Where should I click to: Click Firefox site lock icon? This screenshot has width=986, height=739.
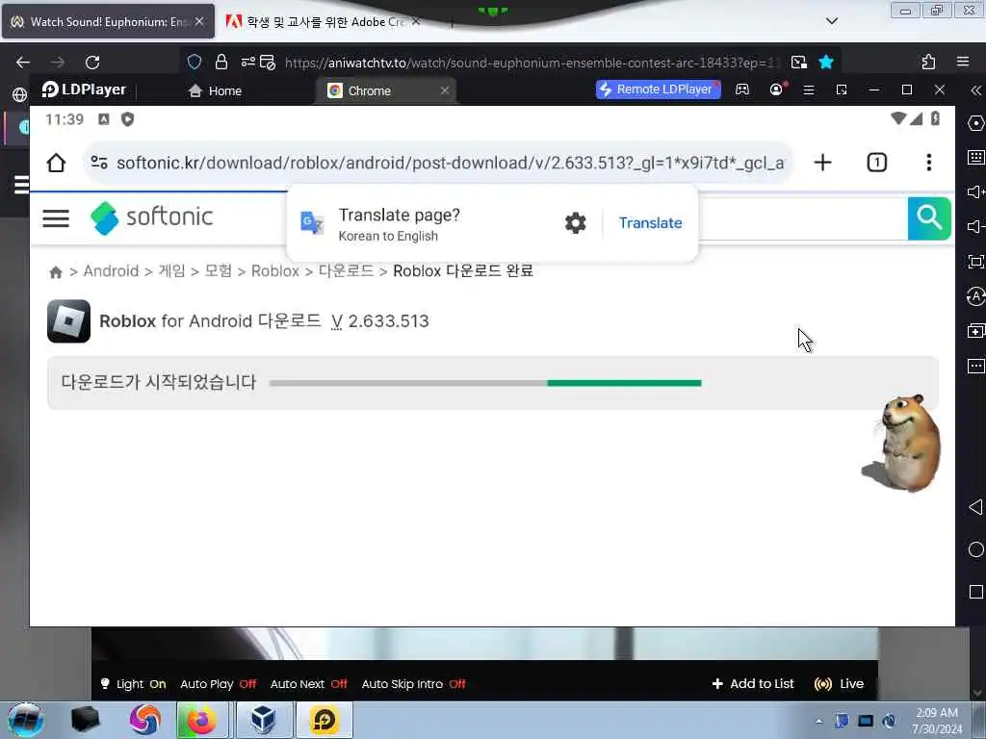221,62
